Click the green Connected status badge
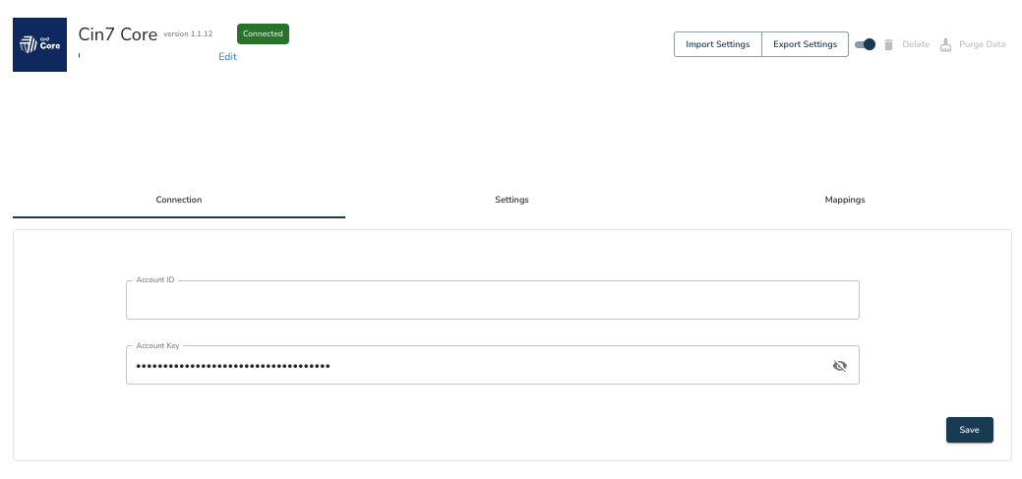 (263, 33)
